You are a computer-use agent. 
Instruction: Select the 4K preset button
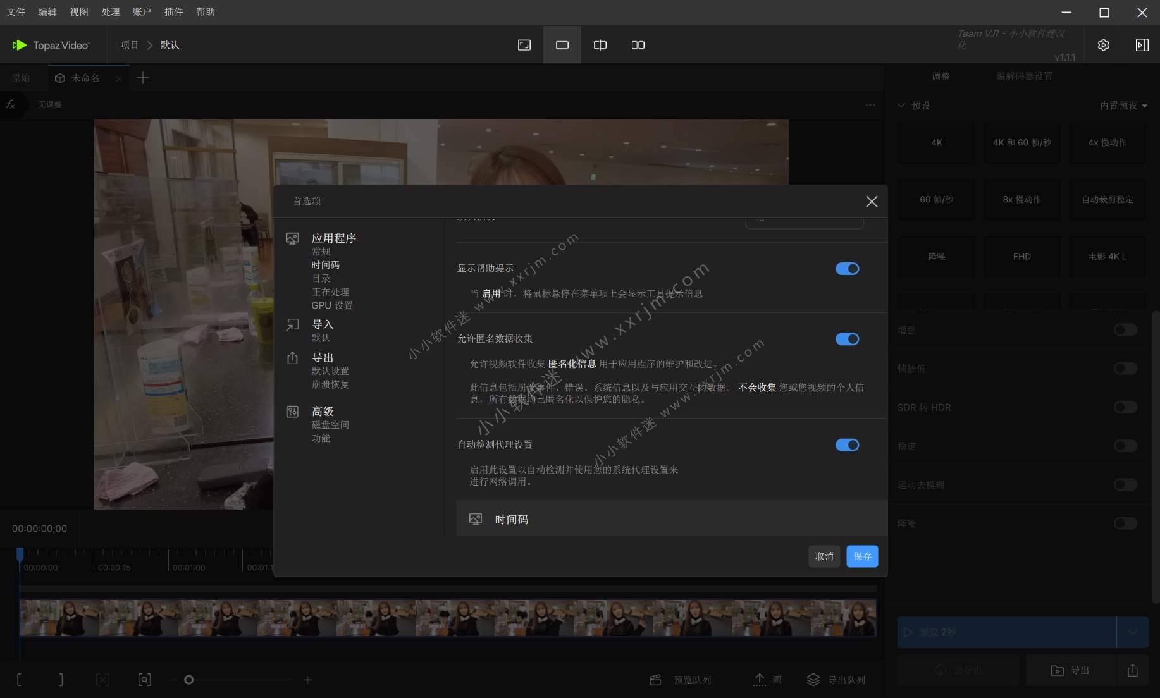click(936, 143)
